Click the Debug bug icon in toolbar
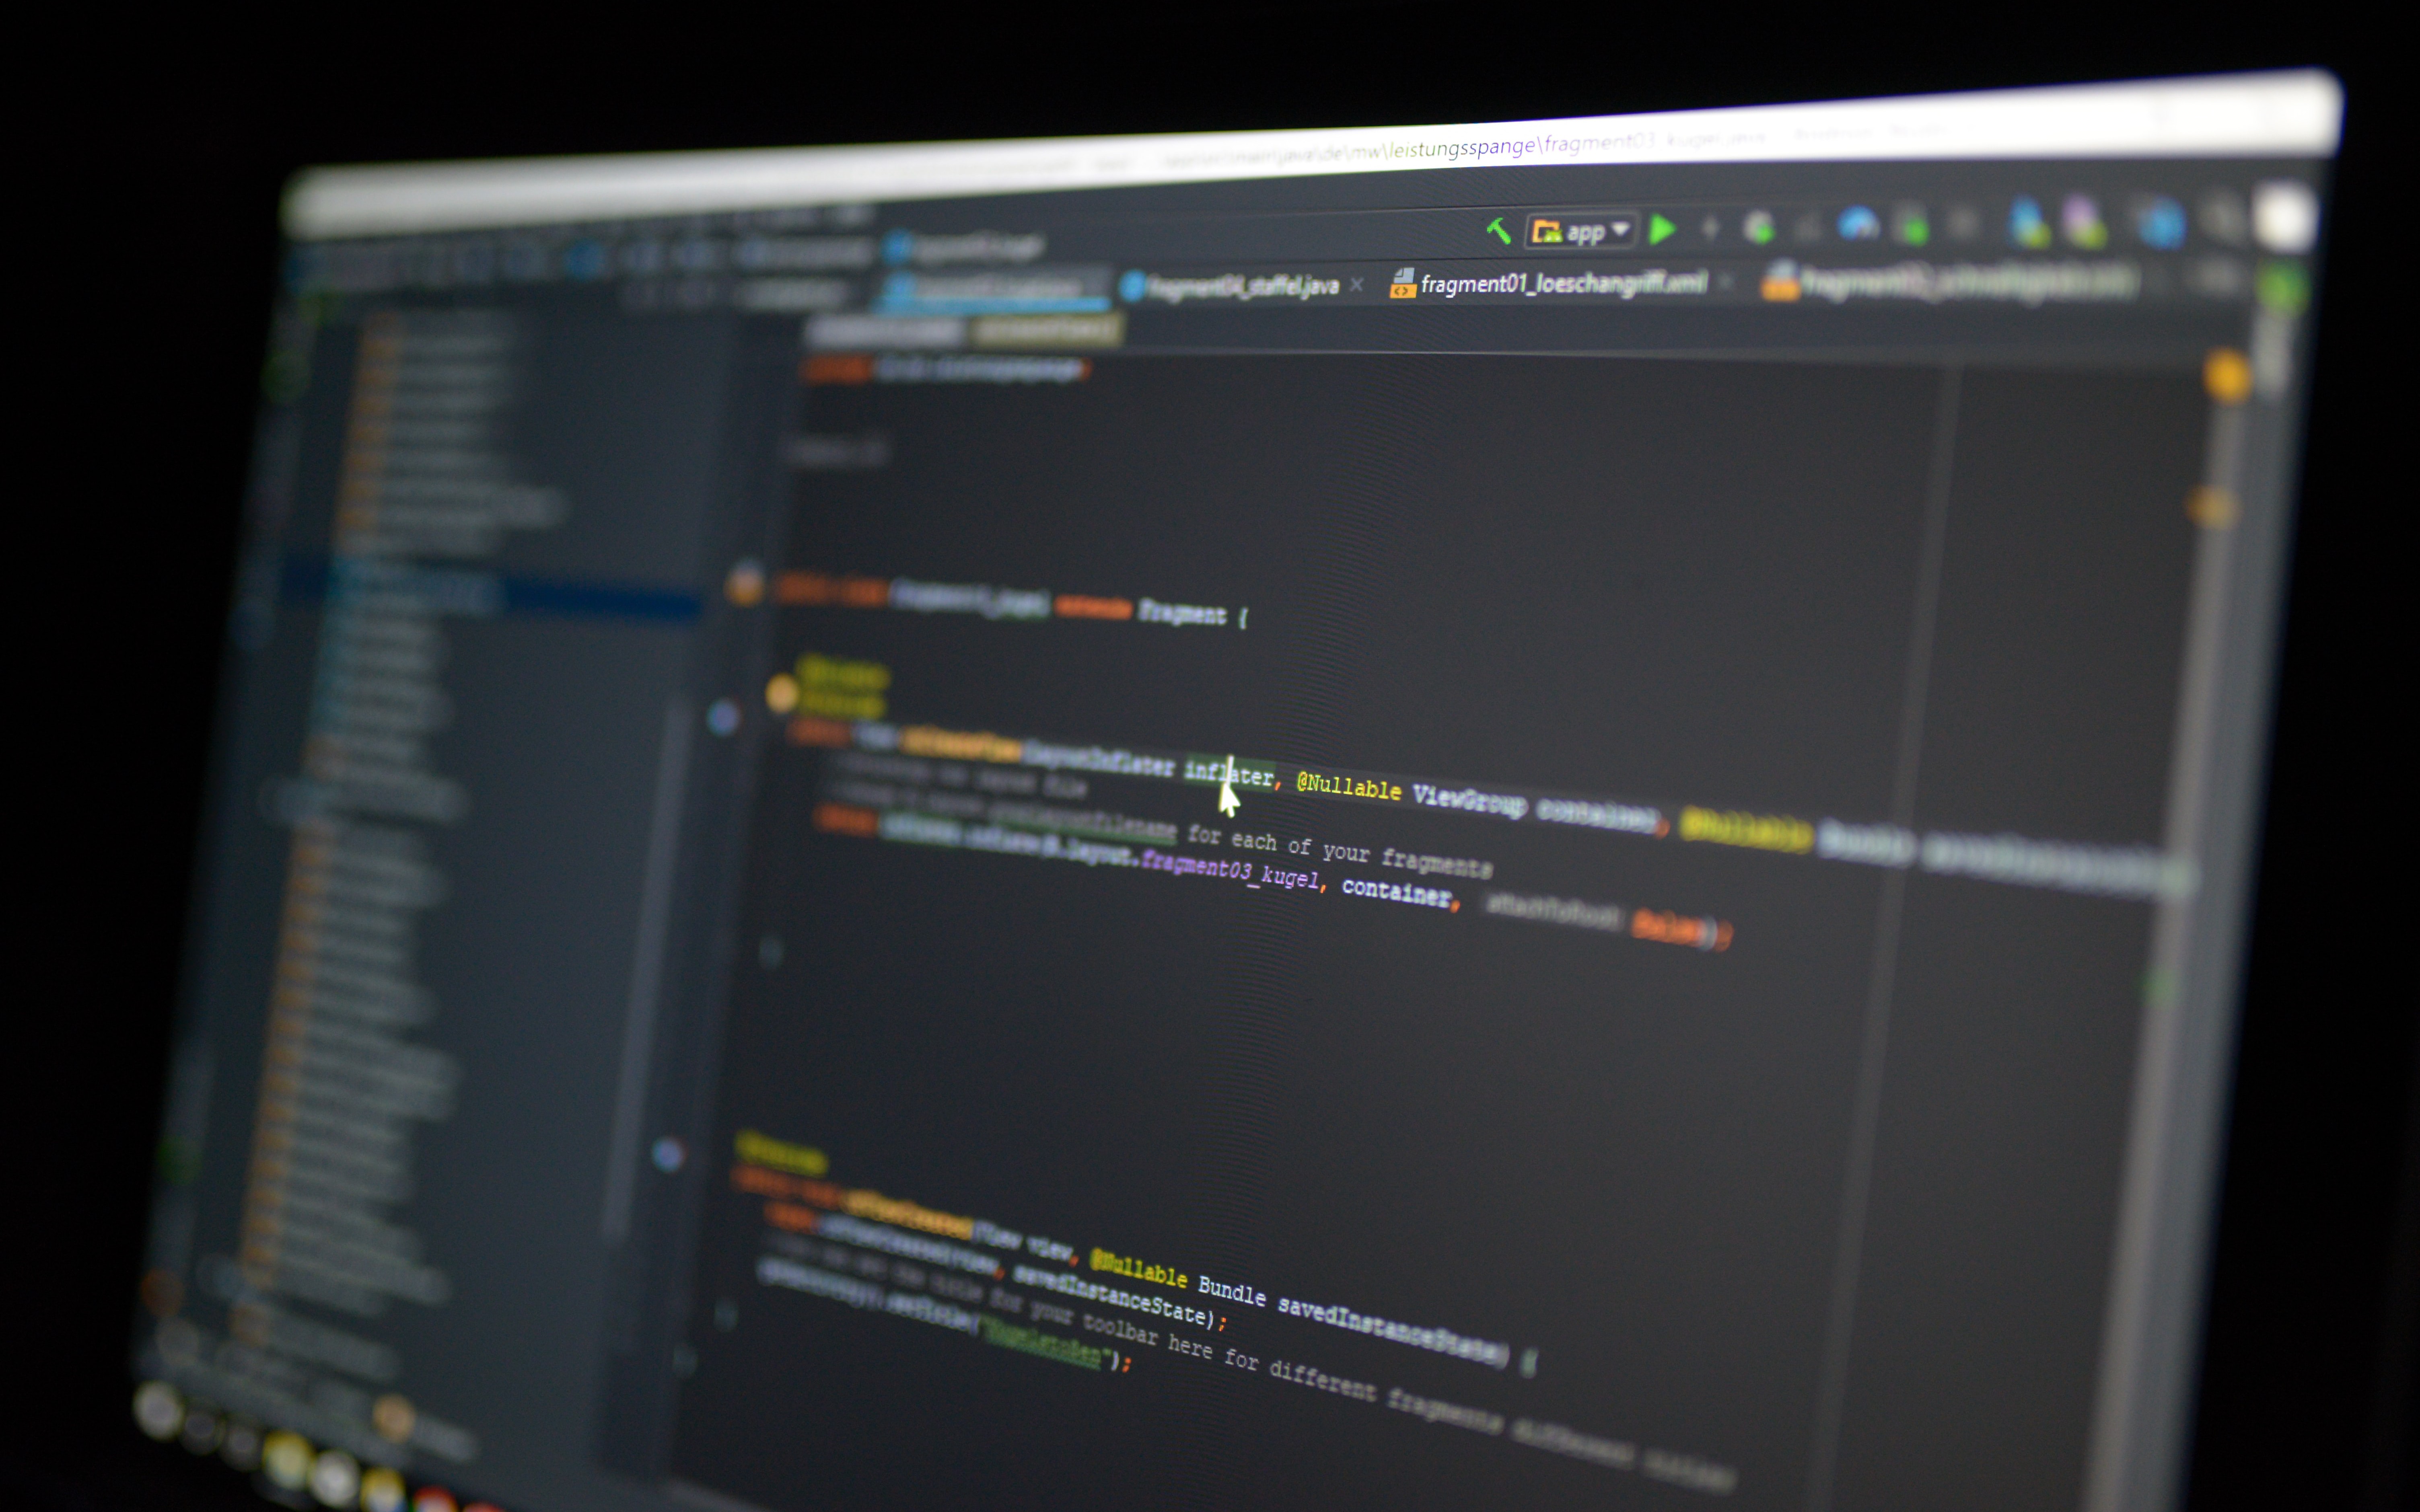Viewport: 2420px width, 1512px height. pos(1759,229)
